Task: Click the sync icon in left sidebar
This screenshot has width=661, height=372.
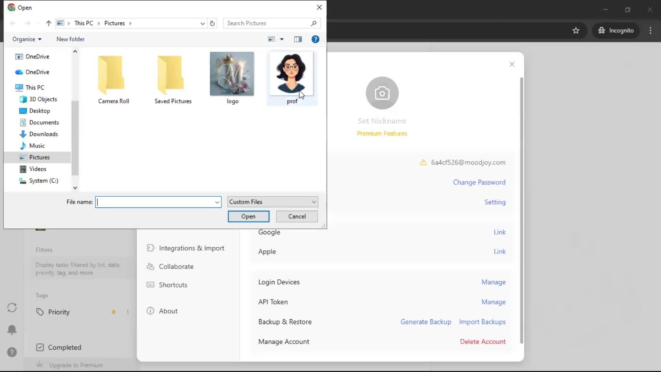Action: 12,308
